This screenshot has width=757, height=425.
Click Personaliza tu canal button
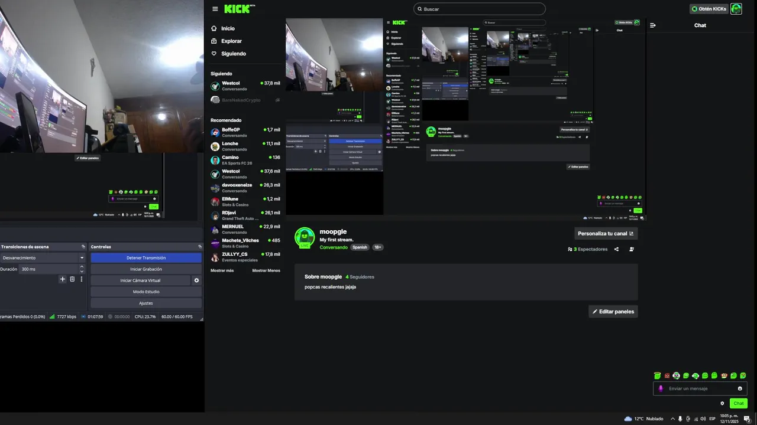coord(606,233)
